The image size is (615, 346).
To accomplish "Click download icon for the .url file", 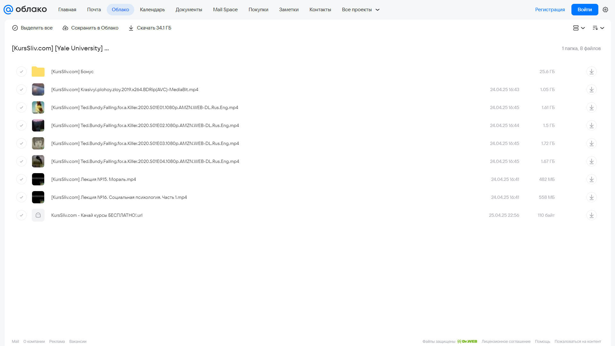I will [x=592, y=215].
